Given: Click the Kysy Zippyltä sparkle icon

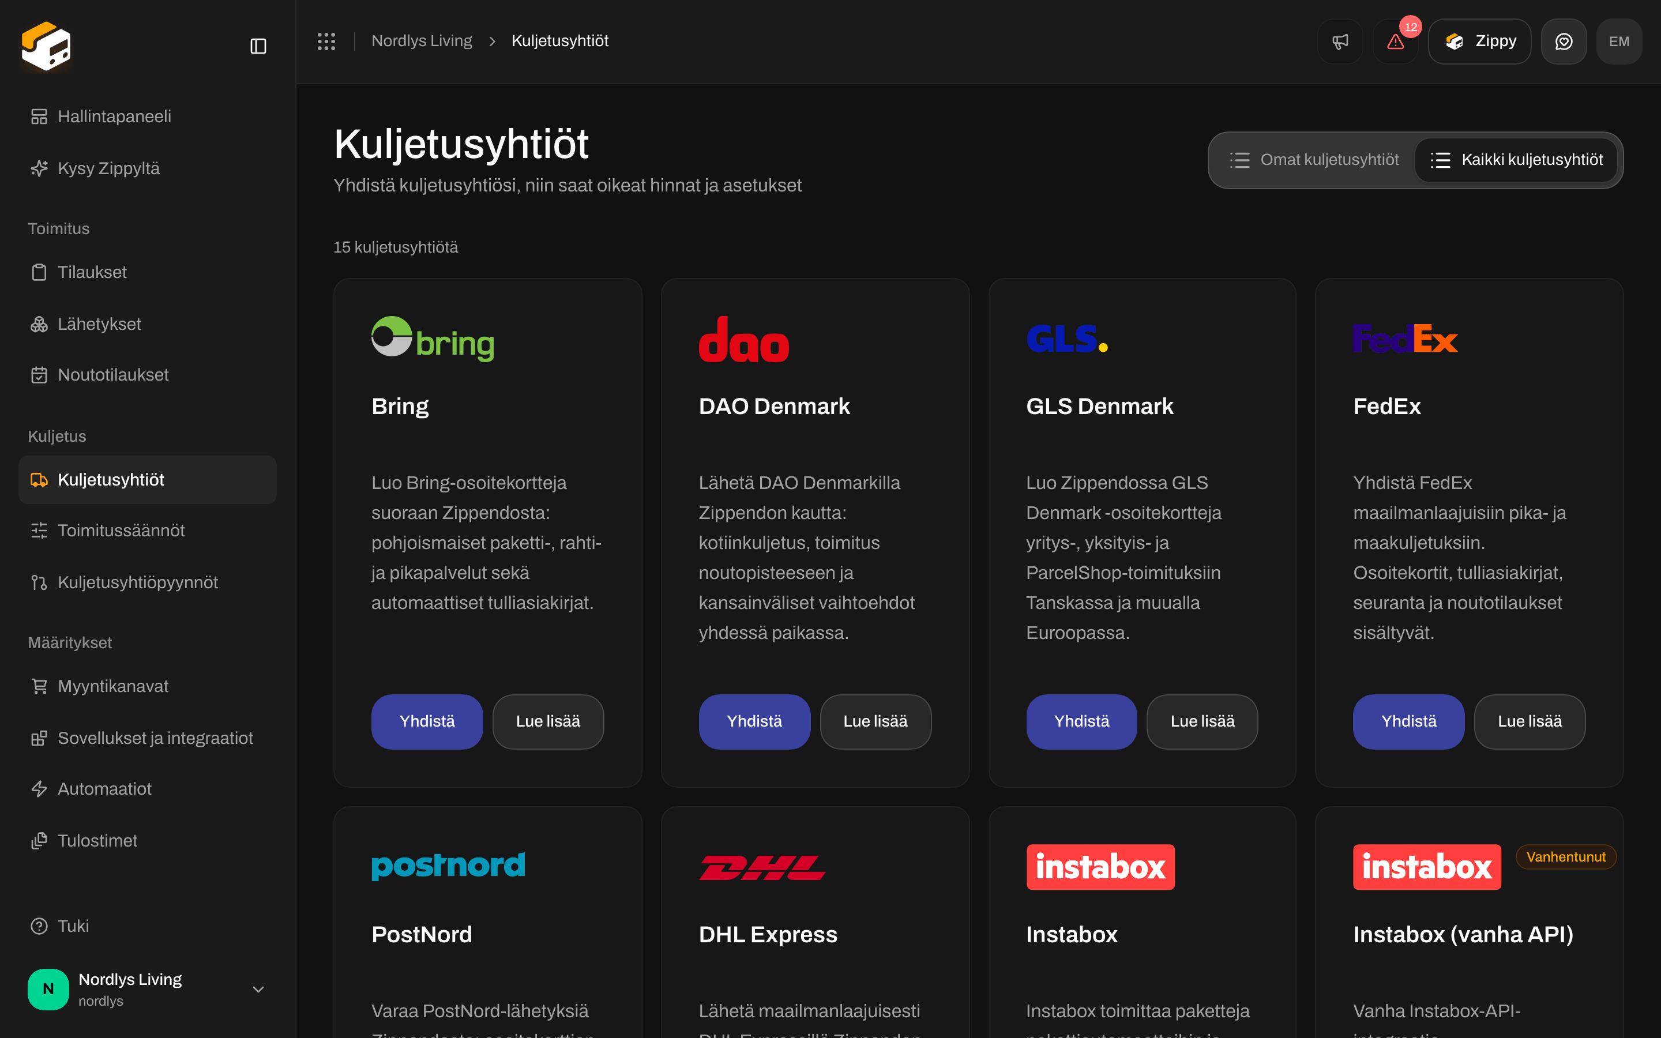Looking at the screenshot, I should tap(39, 168).
